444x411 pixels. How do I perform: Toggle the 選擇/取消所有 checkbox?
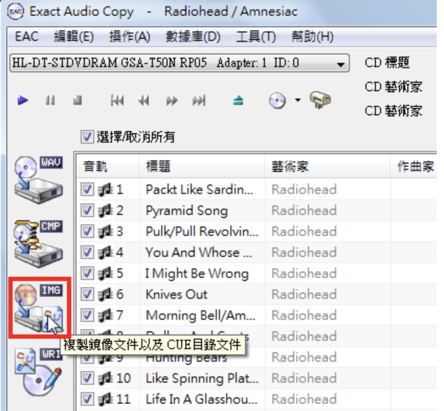pyautogui.click(x=87, y=137)
